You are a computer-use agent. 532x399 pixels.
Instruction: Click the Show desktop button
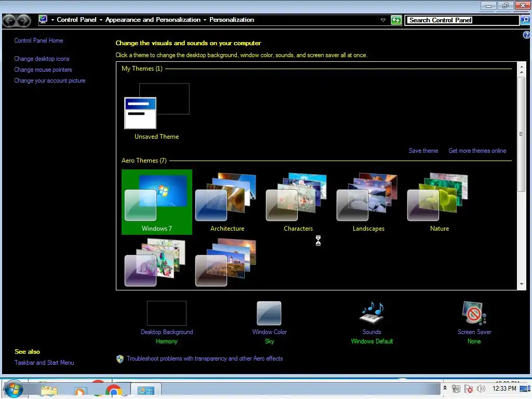point(525,389)
